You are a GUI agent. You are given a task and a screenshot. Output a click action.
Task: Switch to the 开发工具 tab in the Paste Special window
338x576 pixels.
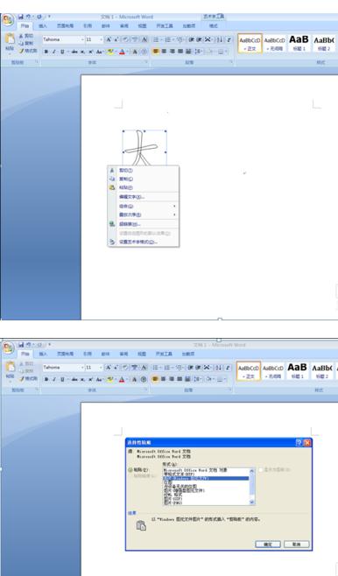[164, 355]
